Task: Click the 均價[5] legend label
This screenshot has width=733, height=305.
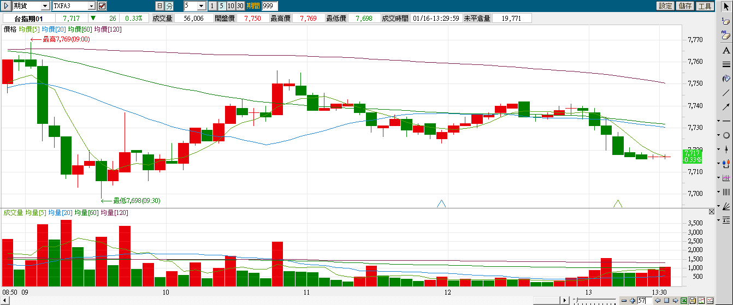Action: coord(29,29)
